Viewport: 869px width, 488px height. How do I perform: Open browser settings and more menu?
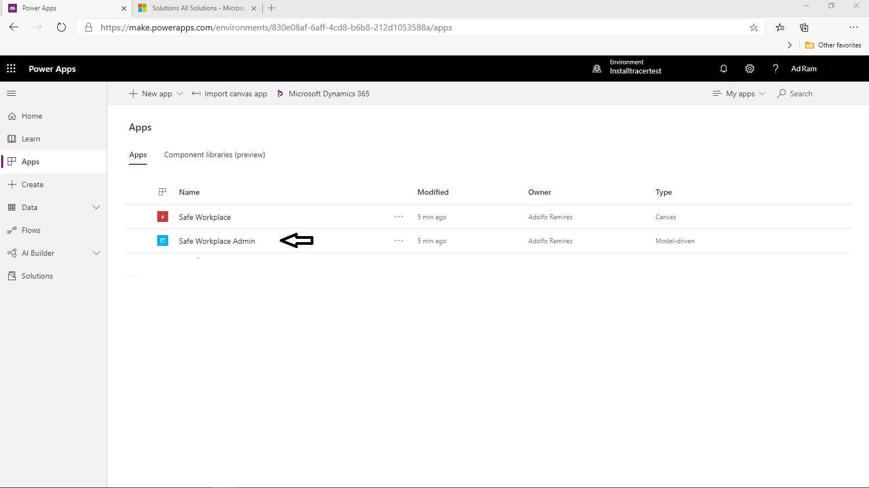pyautogui.click(x=854, y=27)
